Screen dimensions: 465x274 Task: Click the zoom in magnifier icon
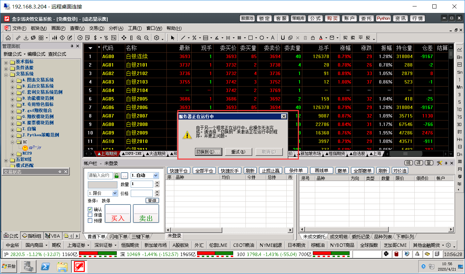pos(139,38)
